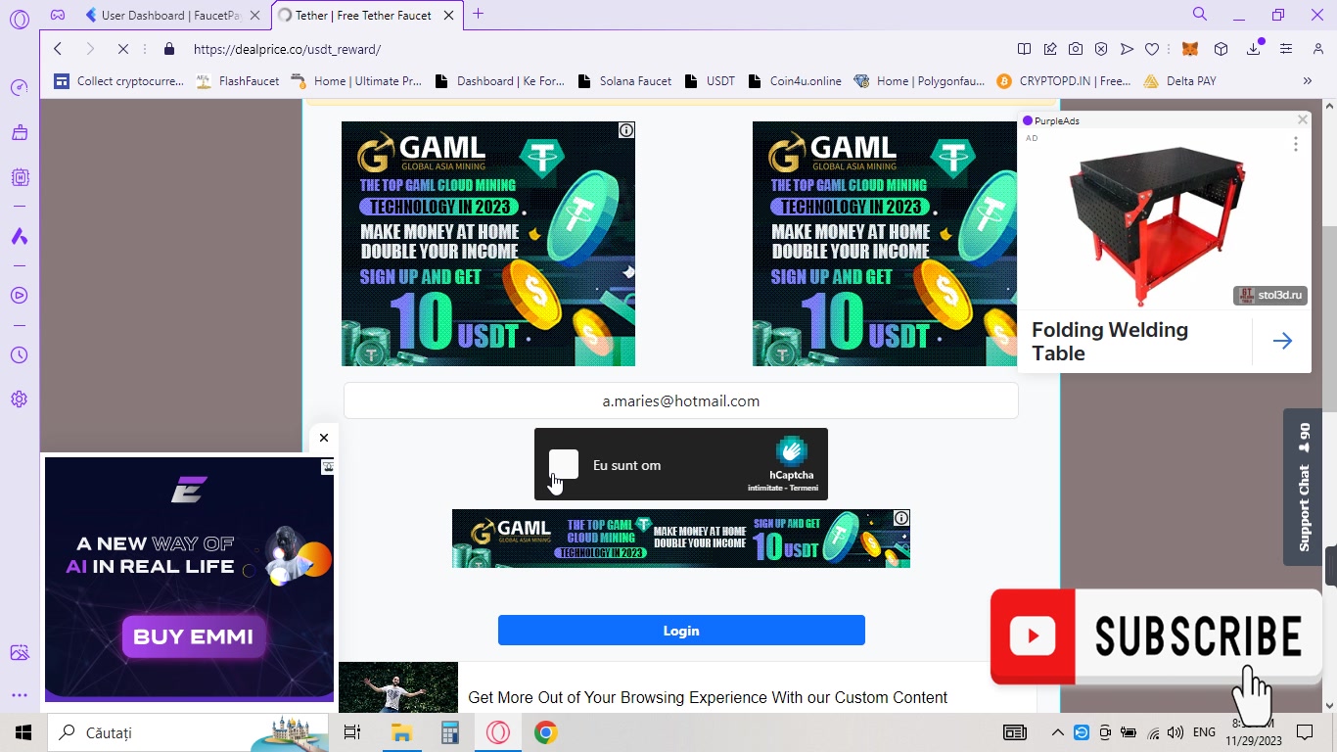
Task: Open the MetaMask fox extension icon
Action: (x=1190, y=49)
